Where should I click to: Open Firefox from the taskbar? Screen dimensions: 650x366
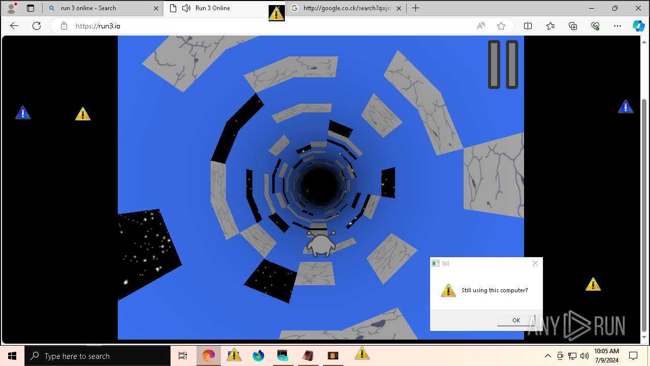pyautogui.click(x=258, y=356)
